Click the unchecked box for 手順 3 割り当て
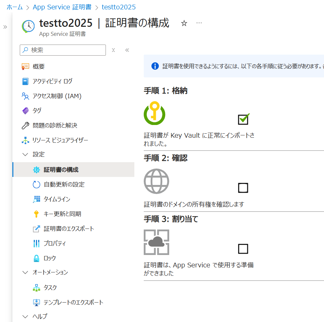Viewport: 324px width, 322px height. (243, 249)
